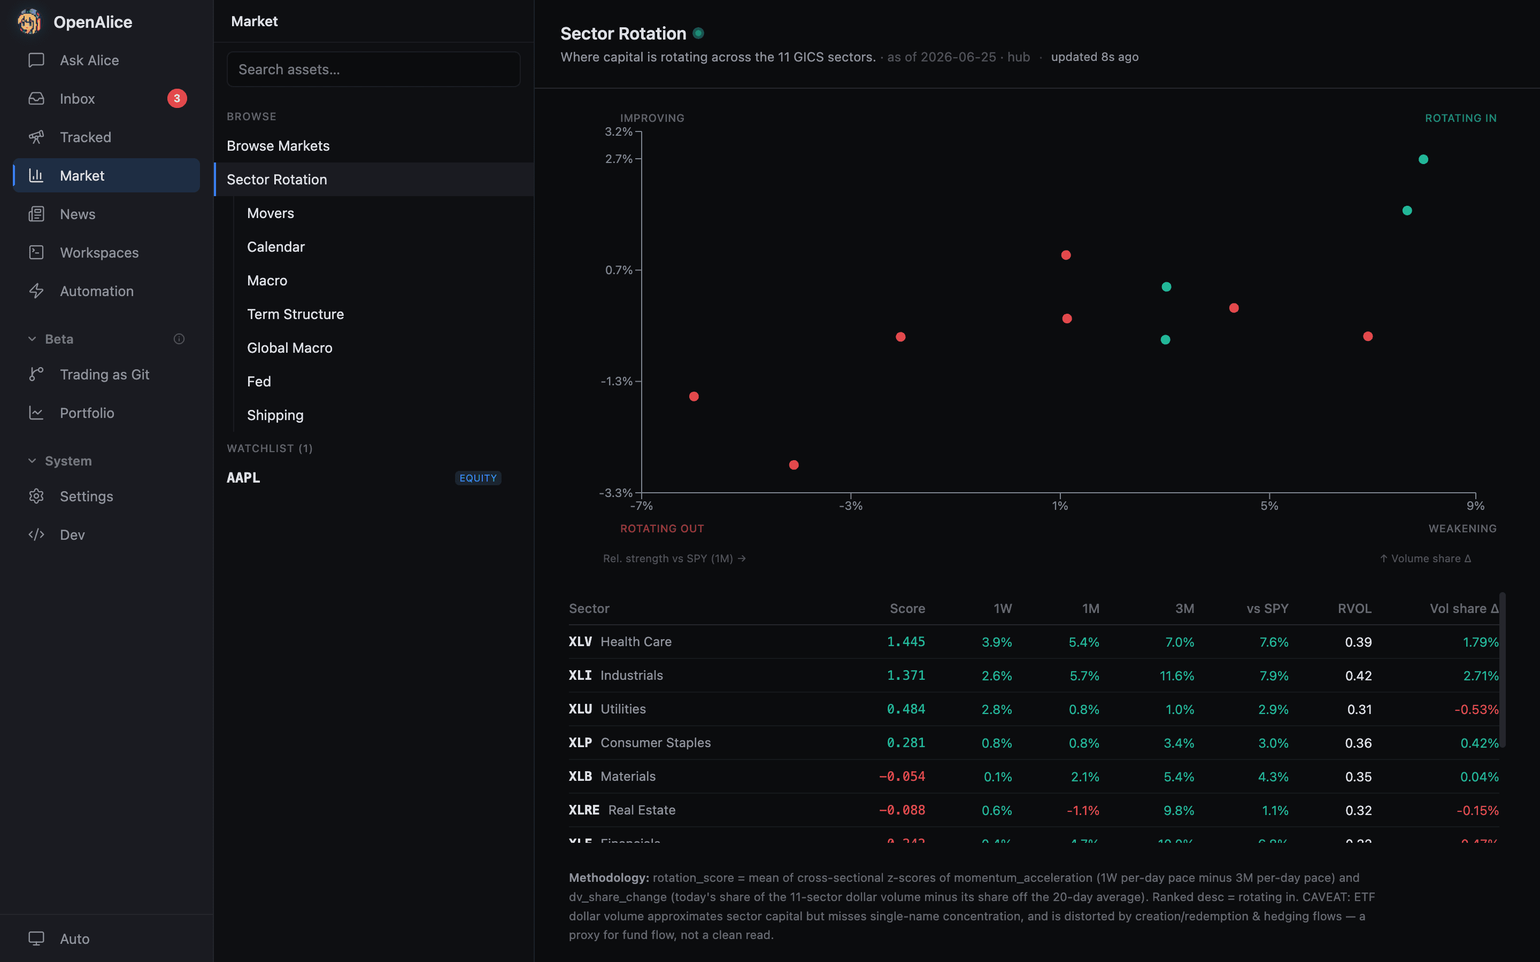Focus the Search assets field
The image size is (1540, 962).
point(374,69)
